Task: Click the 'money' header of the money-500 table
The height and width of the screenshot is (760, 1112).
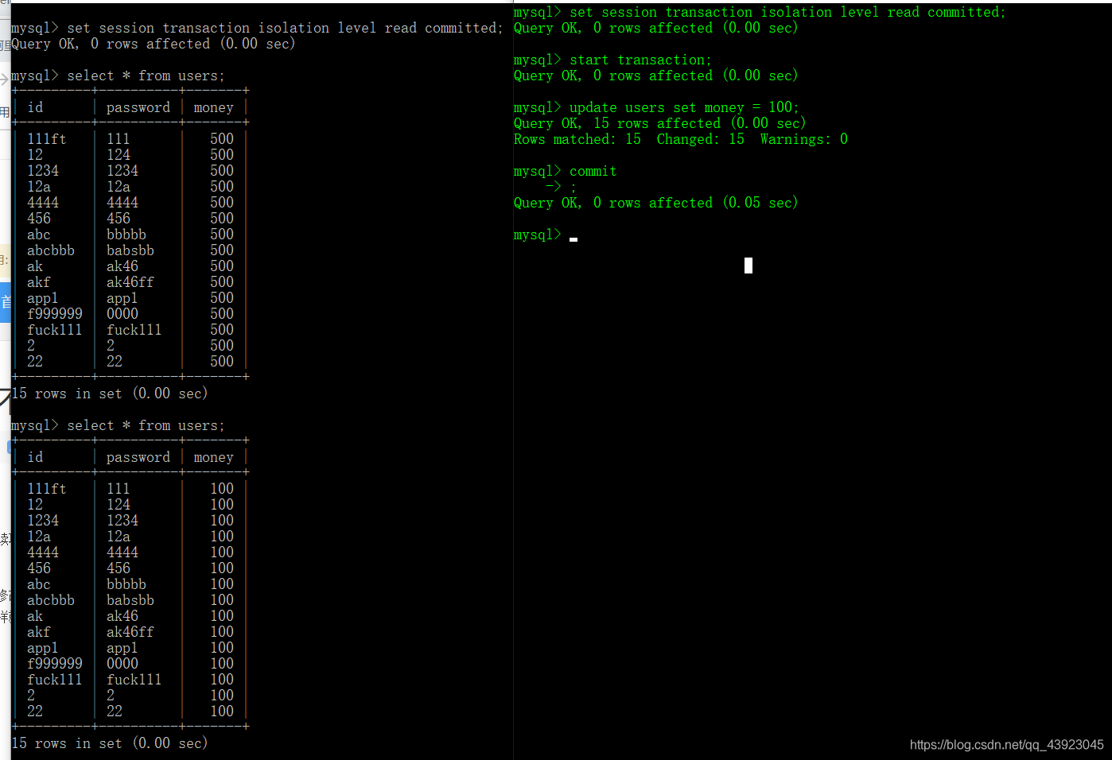Action: (x=214, y=107)
